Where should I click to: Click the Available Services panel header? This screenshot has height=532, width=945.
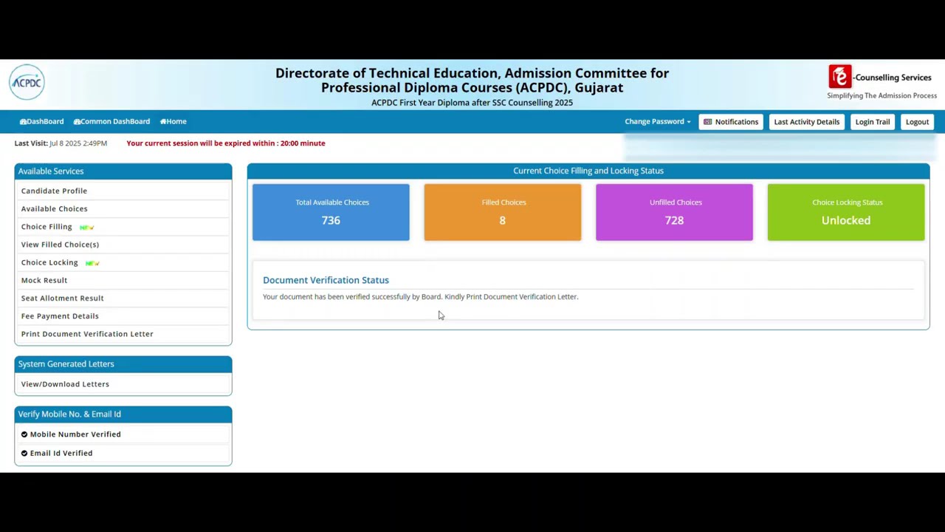coord(123,171)
